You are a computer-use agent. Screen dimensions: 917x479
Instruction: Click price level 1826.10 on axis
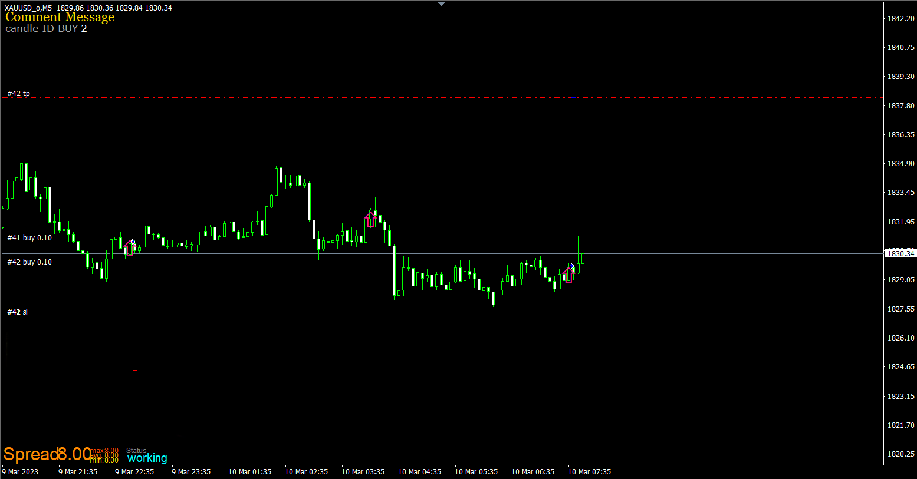pos(901,338)
